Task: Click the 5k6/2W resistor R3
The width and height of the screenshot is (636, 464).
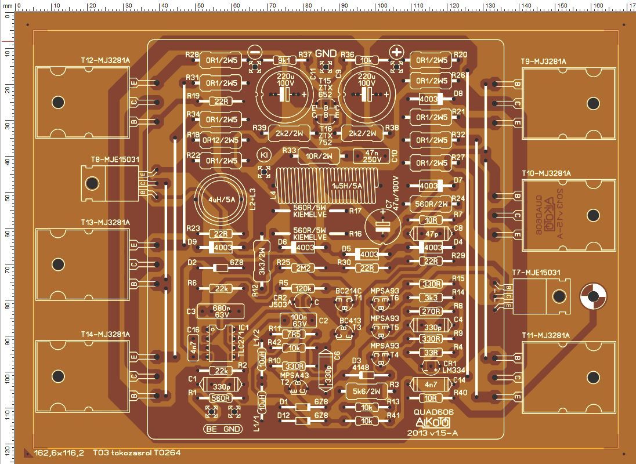Action: 366,391
